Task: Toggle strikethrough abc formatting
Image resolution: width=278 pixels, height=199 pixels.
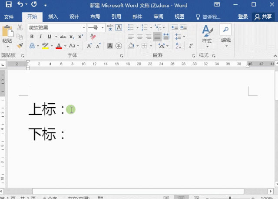Action: coord(63,37)
